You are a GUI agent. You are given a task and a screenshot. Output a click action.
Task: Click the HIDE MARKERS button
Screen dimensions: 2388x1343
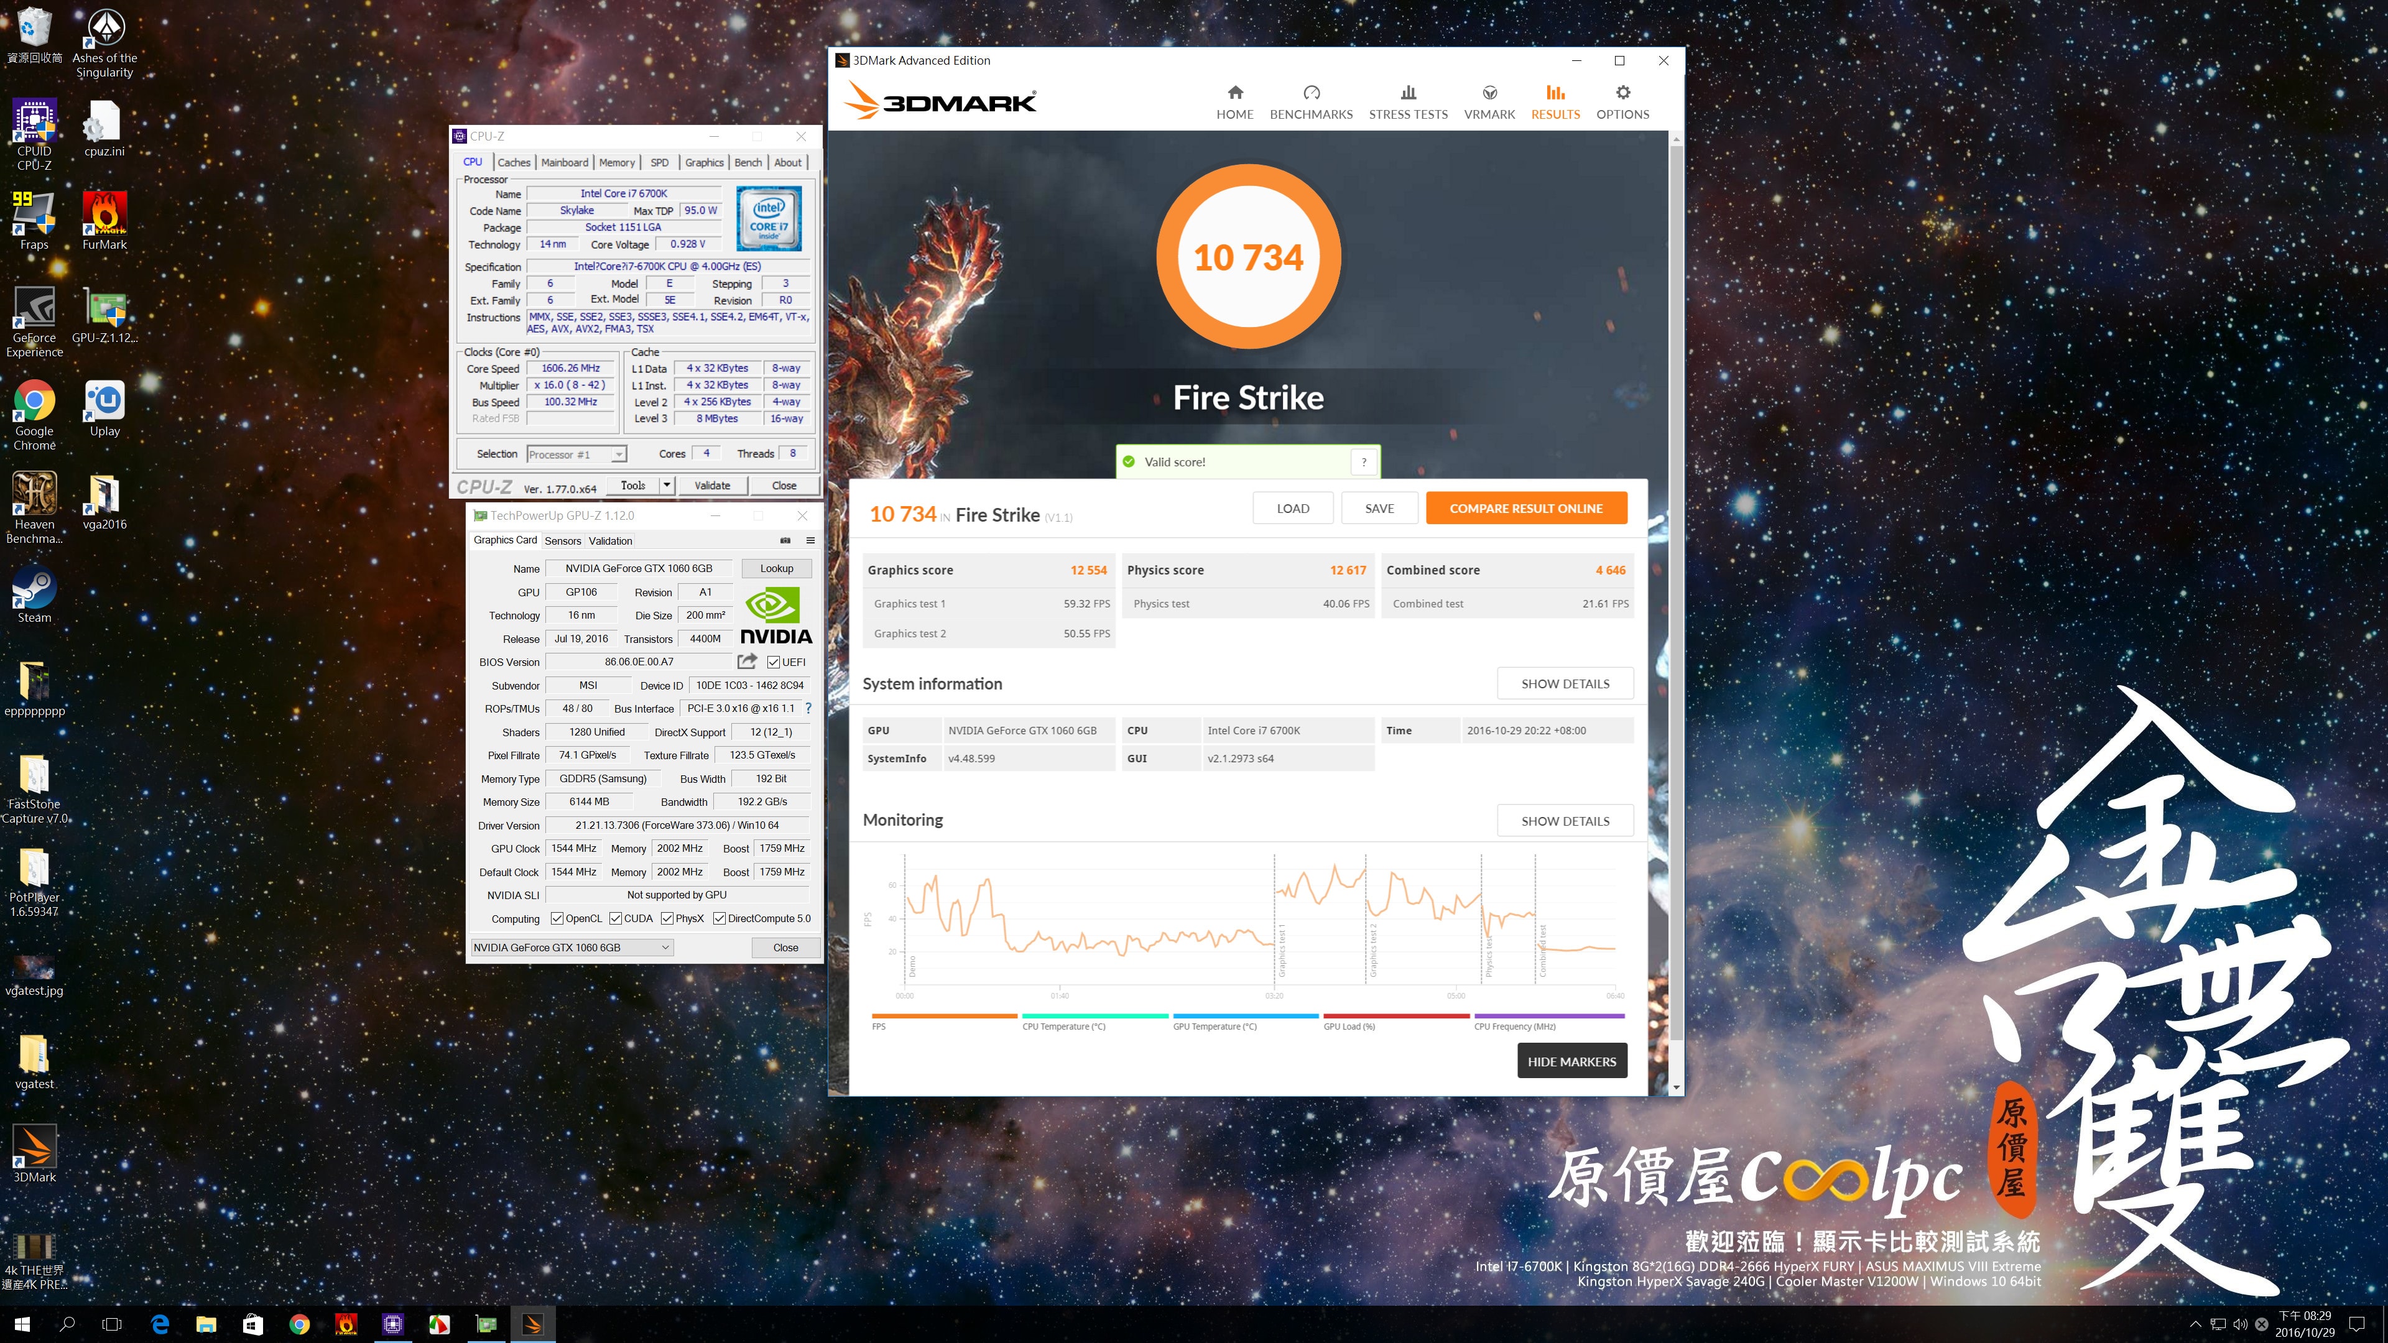(1571, 1061)
